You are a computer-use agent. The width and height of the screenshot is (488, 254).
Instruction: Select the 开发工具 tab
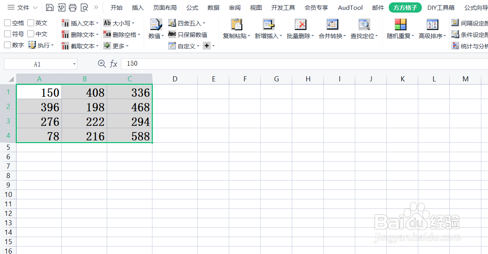click(283, 8)
